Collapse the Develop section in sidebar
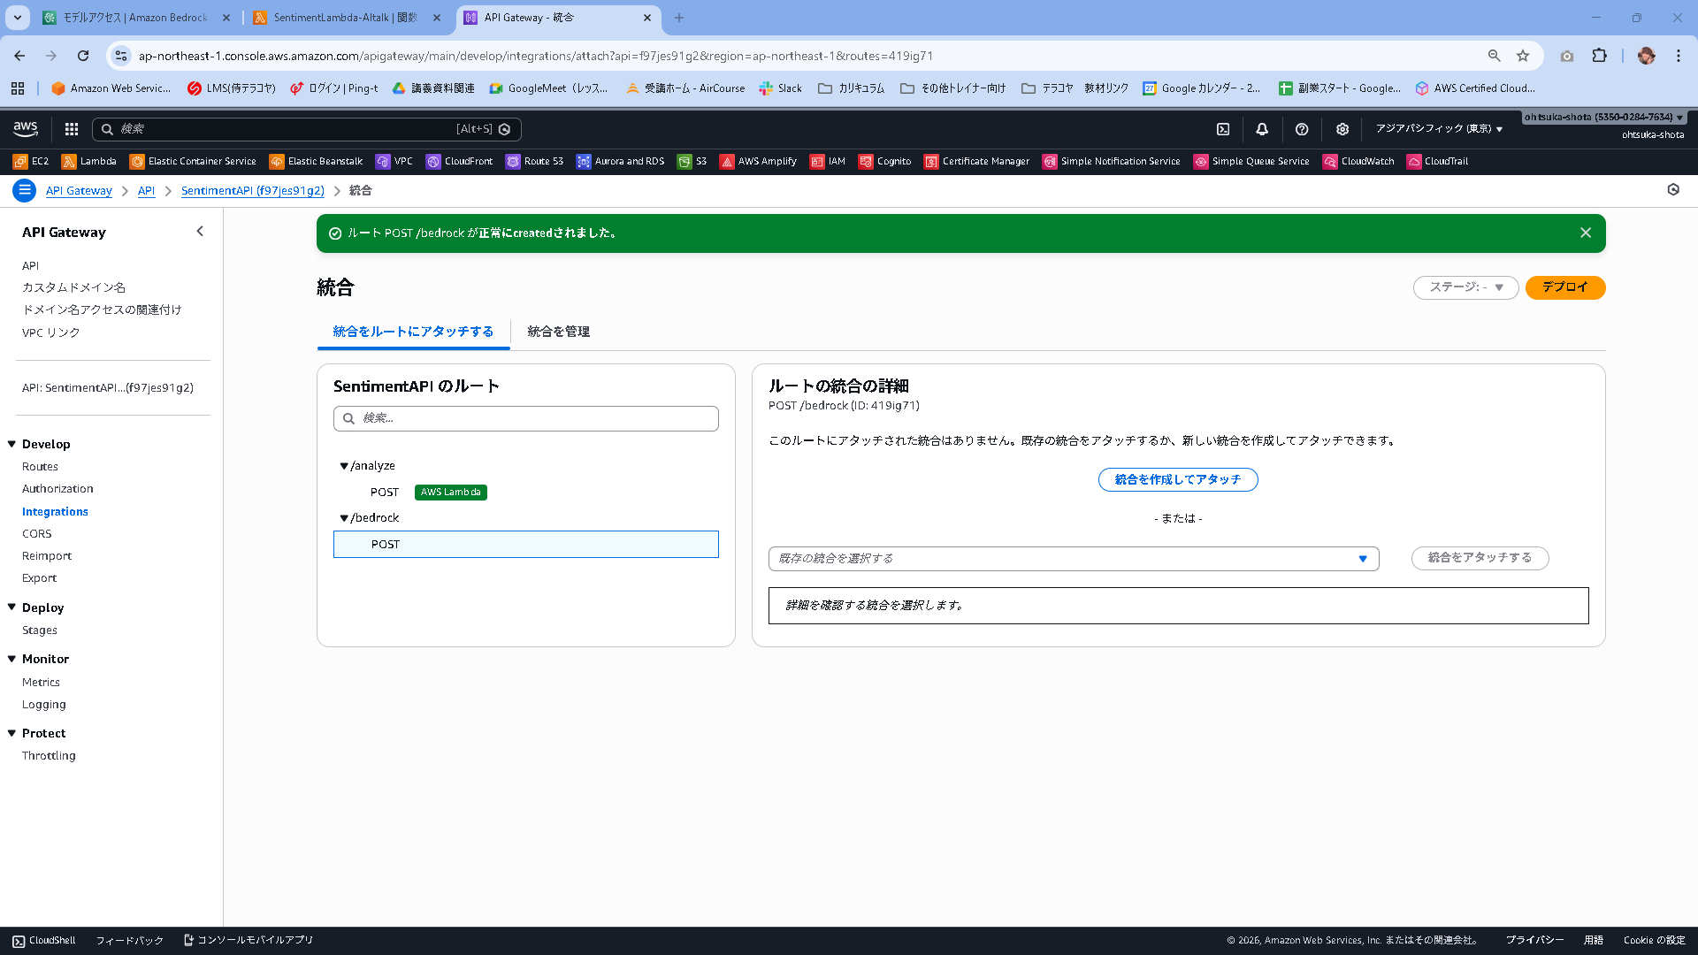The image size is (1698, 955). 12,444
